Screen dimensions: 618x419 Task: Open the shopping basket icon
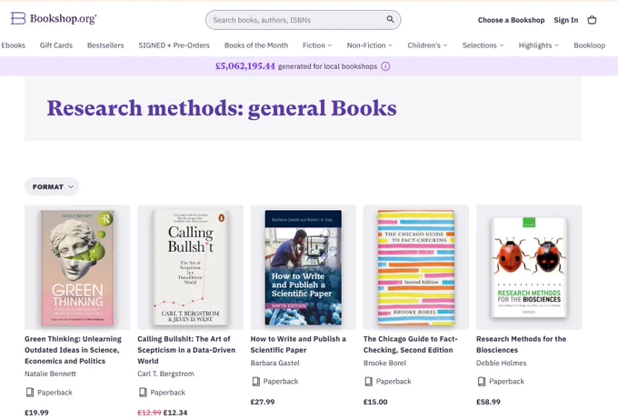click(592, 20)
